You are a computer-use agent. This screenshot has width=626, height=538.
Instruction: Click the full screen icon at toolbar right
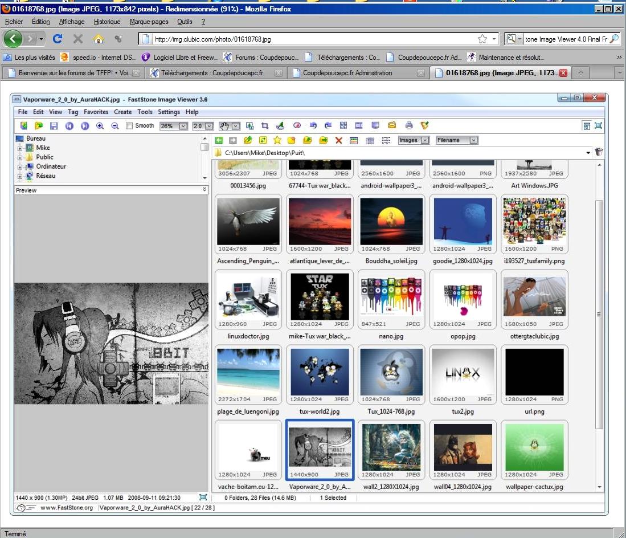click(598, 126)
